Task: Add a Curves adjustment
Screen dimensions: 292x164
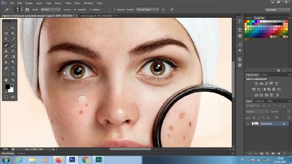Action: coord(266,84)
